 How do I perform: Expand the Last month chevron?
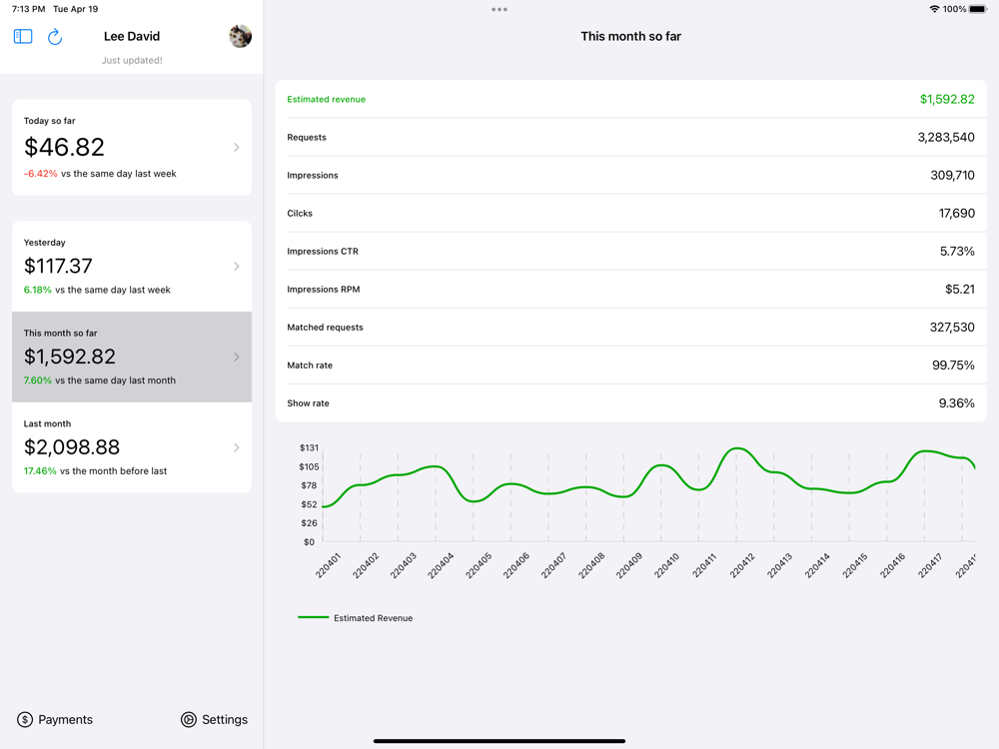point(237,447)
